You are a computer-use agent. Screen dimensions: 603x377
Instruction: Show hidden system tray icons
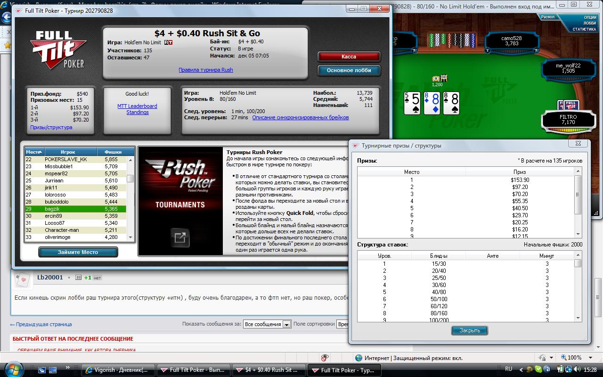point(520,369)
